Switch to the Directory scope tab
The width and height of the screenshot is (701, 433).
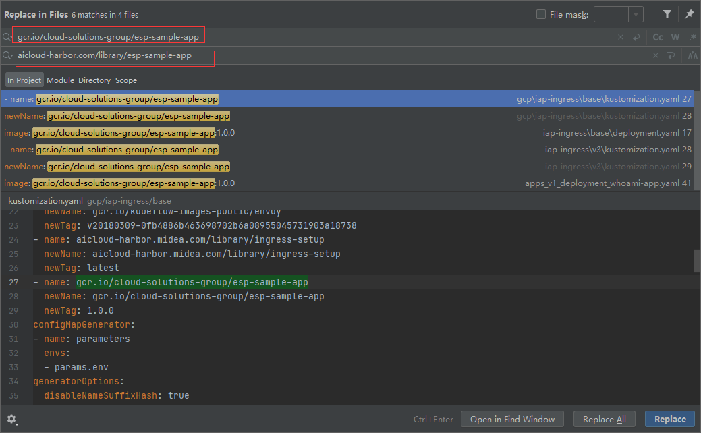(94, 80)
